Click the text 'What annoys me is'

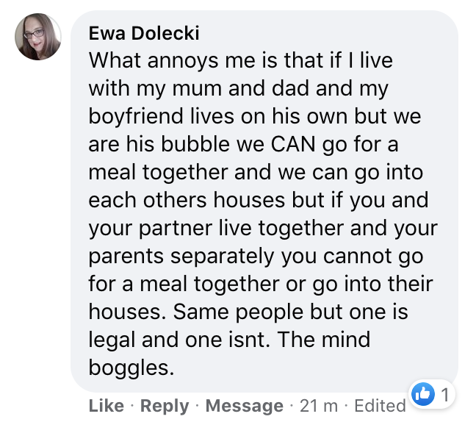(x=183, y=60)
